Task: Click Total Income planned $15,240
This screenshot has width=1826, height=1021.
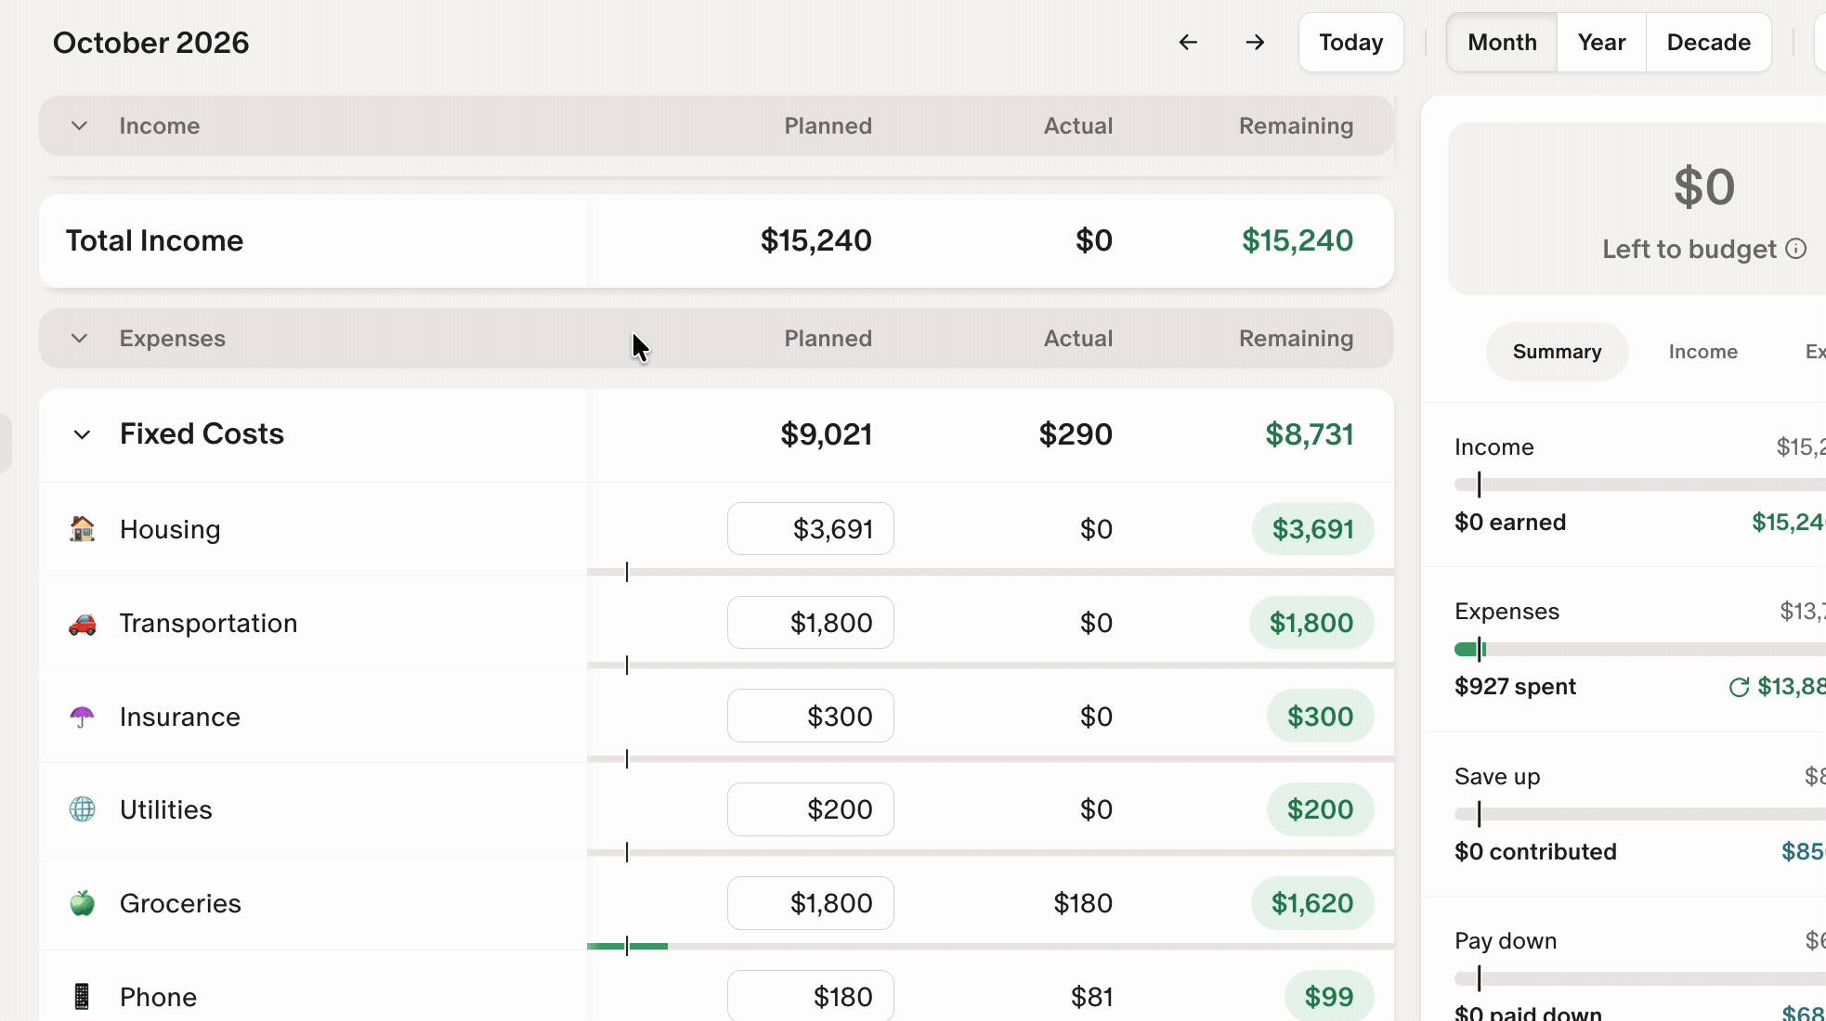Action: click(x=815, y=240)
